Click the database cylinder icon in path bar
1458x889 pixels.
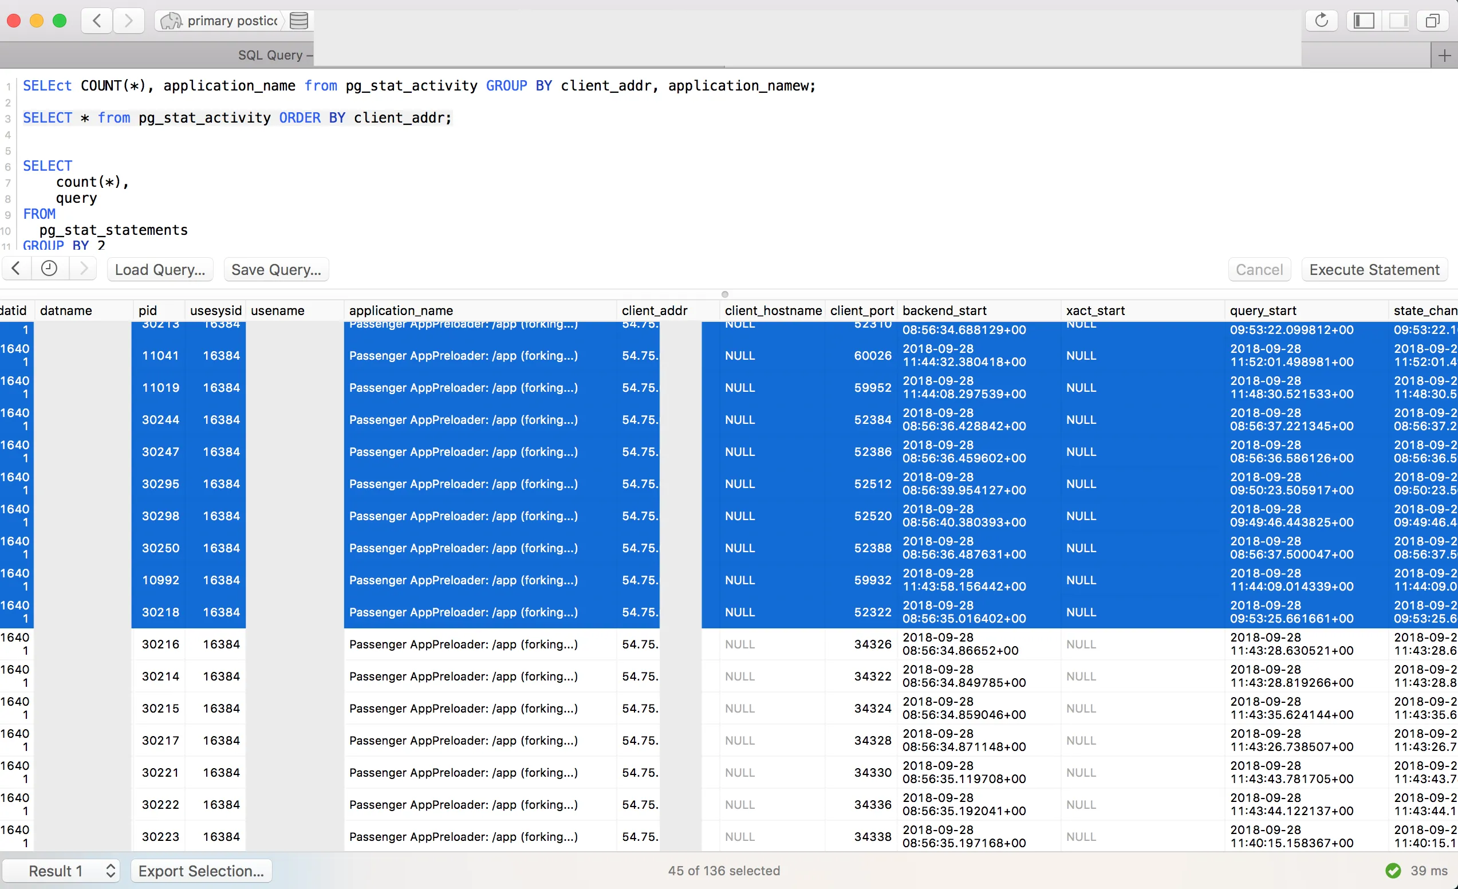click(x=299, y=21)
